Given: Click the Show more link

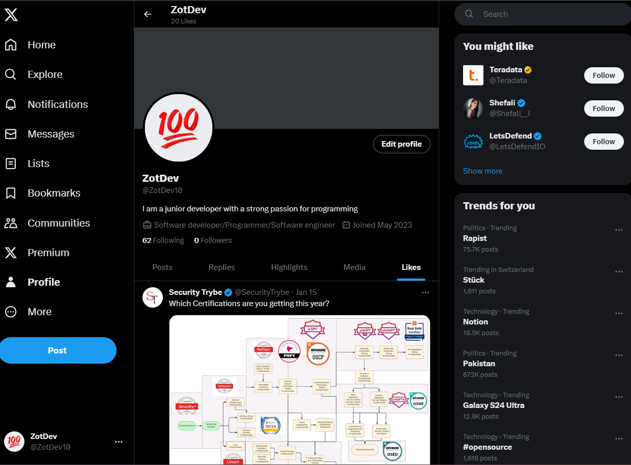Looking at the screenshot, I should click(482, 171).
